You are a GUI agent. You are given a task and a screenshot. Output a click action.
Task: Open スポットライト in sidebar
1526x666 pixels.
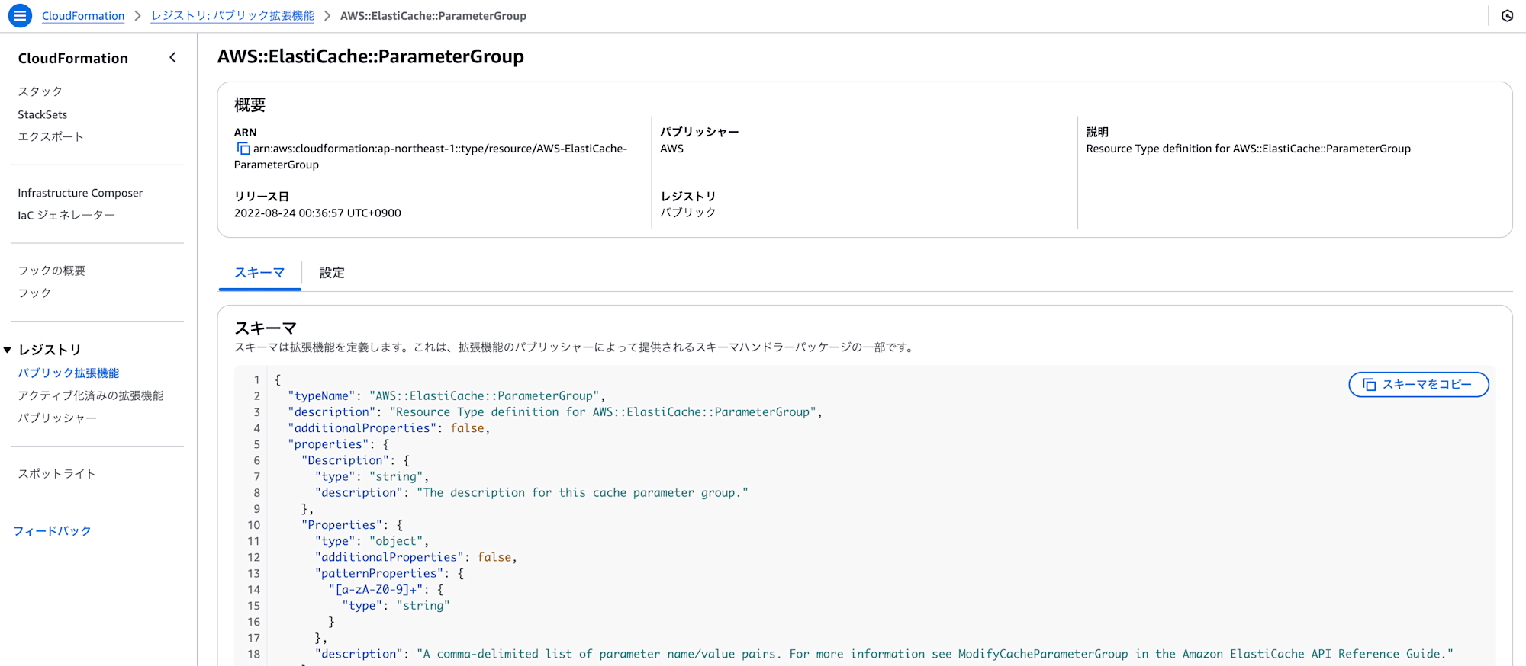point(57,473)
